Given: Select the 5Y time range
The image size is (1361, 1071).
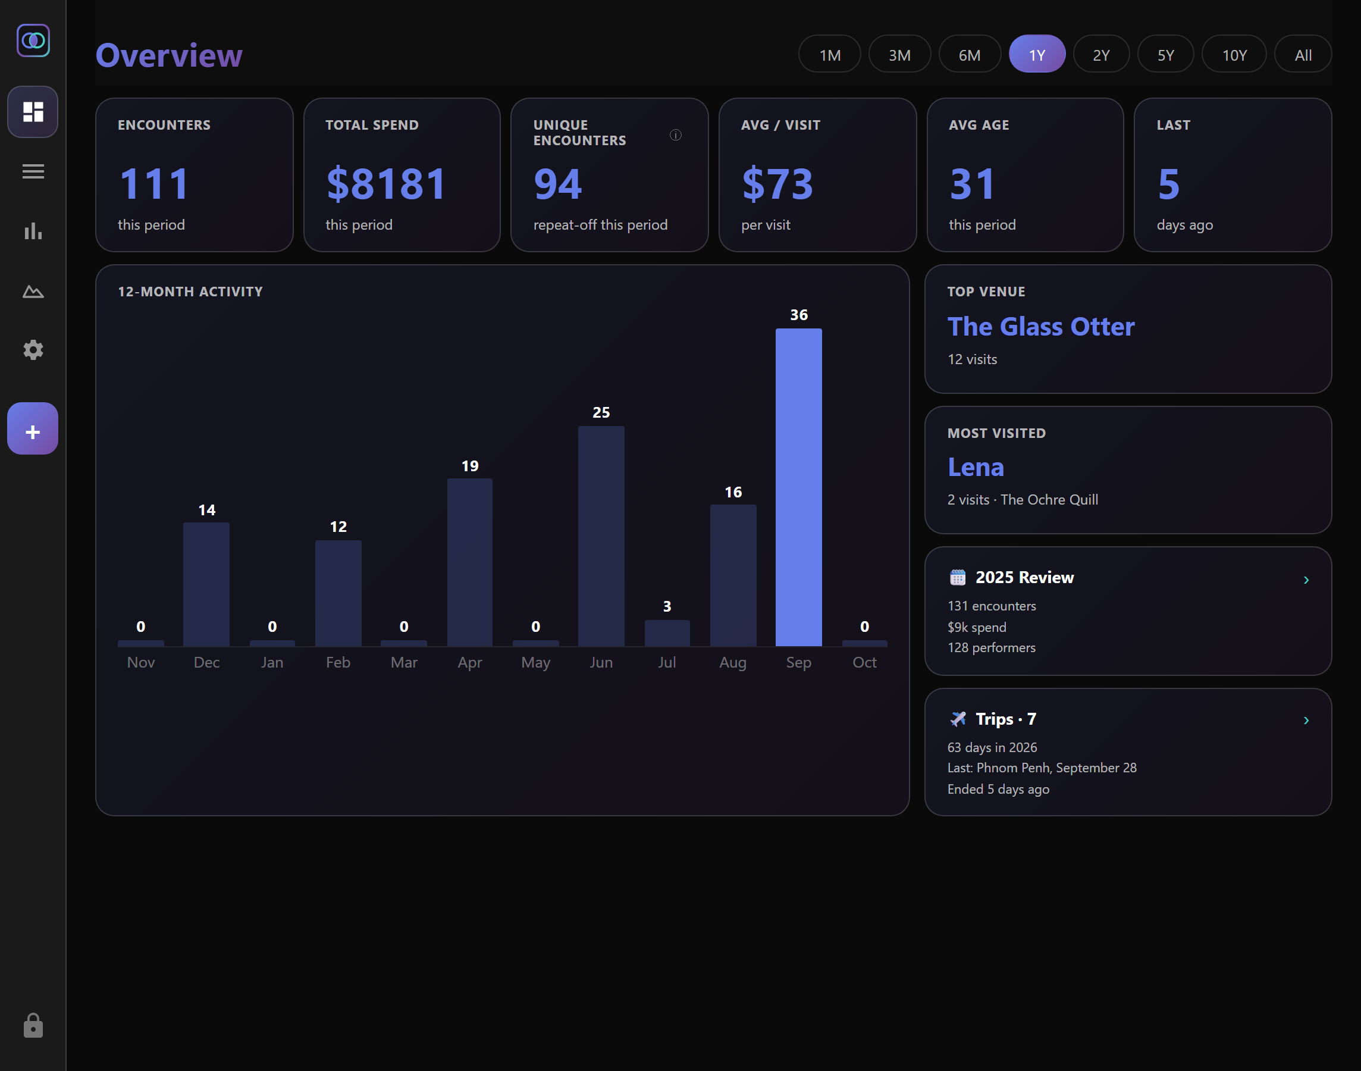Looking at the screenshot, I should (x=1165, y=55).
